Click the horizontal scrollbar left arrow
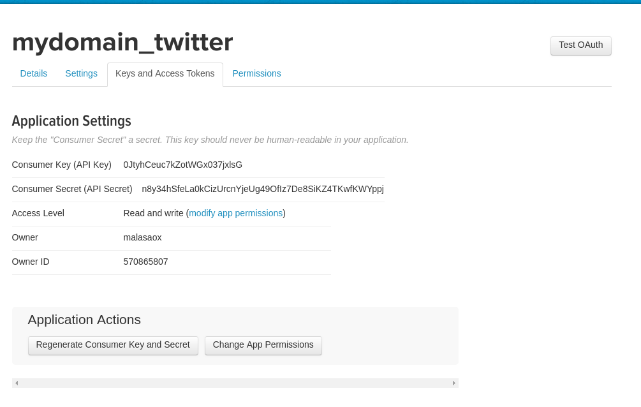Screen dimensions: 641x407 pos(17,383)
